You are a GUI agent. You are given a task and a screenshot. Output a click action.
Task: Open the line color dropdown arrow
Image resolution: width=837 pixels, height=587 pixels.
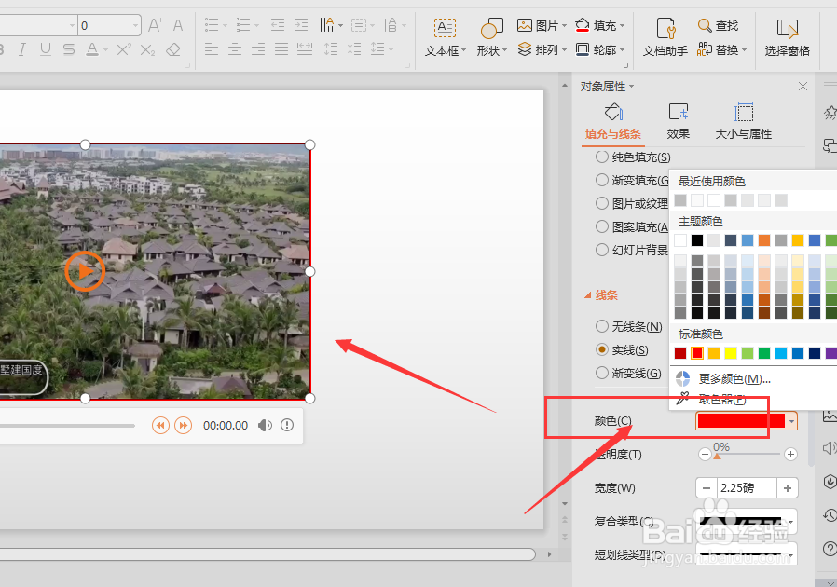pyautogui.click(x=791, y=421)
